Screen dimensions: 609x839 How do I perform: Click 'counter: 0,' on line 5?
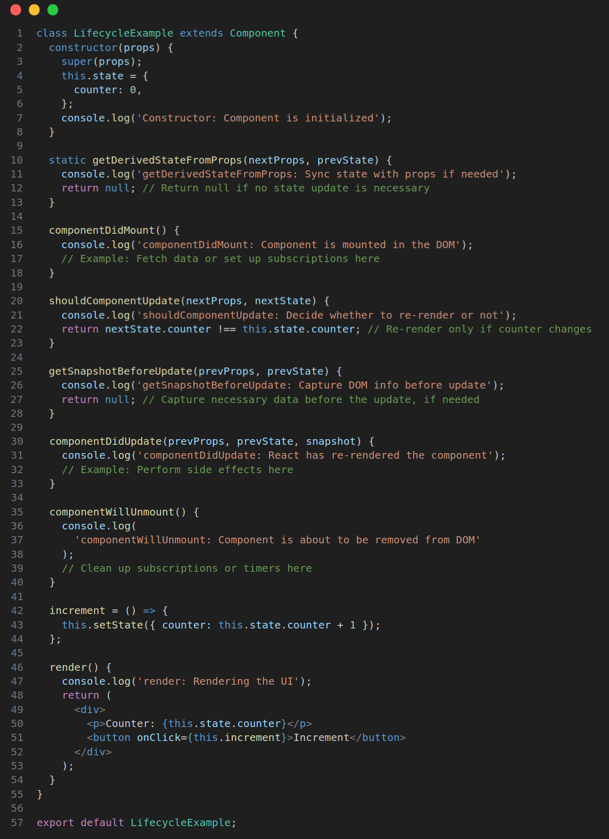[x=108, y=90]
